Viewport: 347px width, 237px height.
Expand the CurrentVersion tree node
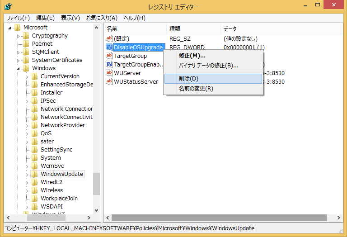pos(27,77)
